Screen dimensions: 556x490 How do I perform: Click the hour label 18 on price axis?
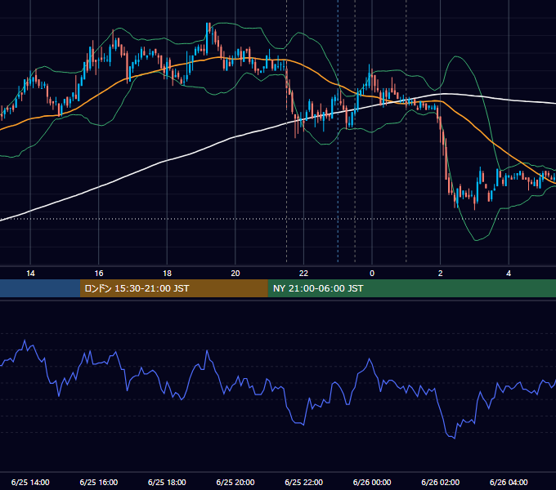click(x=167, y=274)
